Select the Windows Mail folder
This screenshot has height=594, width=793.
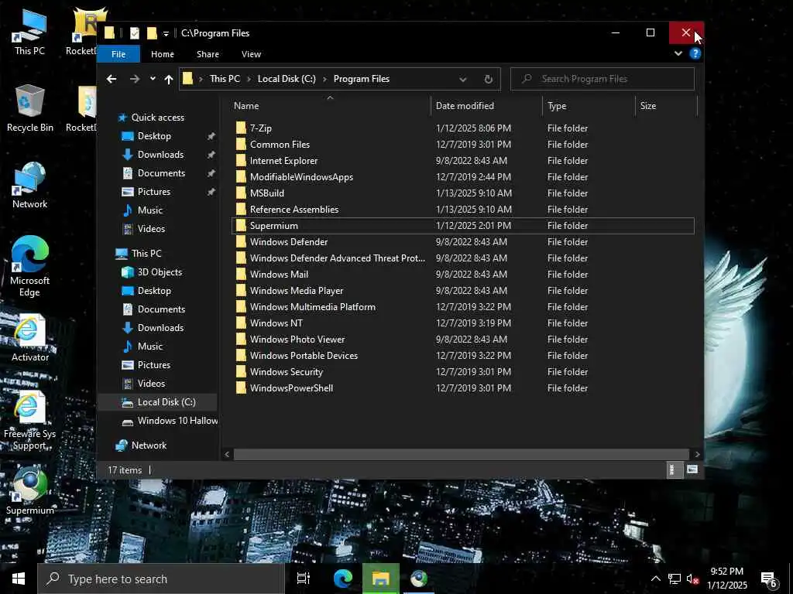[463, 275]
